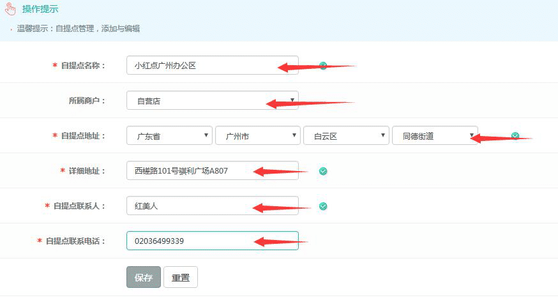The height and width of the screenshot is (300, 558).
Task: Click green checkmark beside 自提点联系人 field
Action: 323,206
